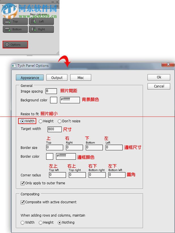Click the Right column icon
Screen dimensions: 175x233
(34, 29)
